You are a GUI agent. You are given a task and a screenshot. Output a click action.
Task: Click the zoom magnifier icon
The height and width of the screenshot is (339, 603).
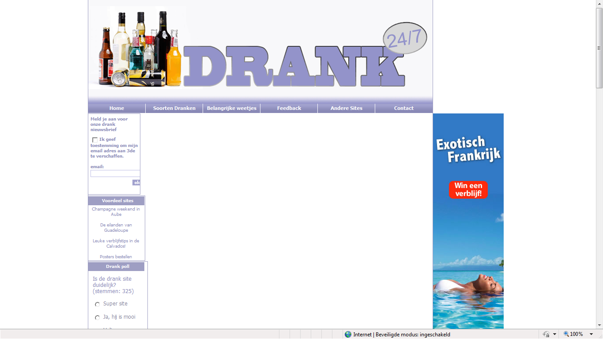(566, 334)
